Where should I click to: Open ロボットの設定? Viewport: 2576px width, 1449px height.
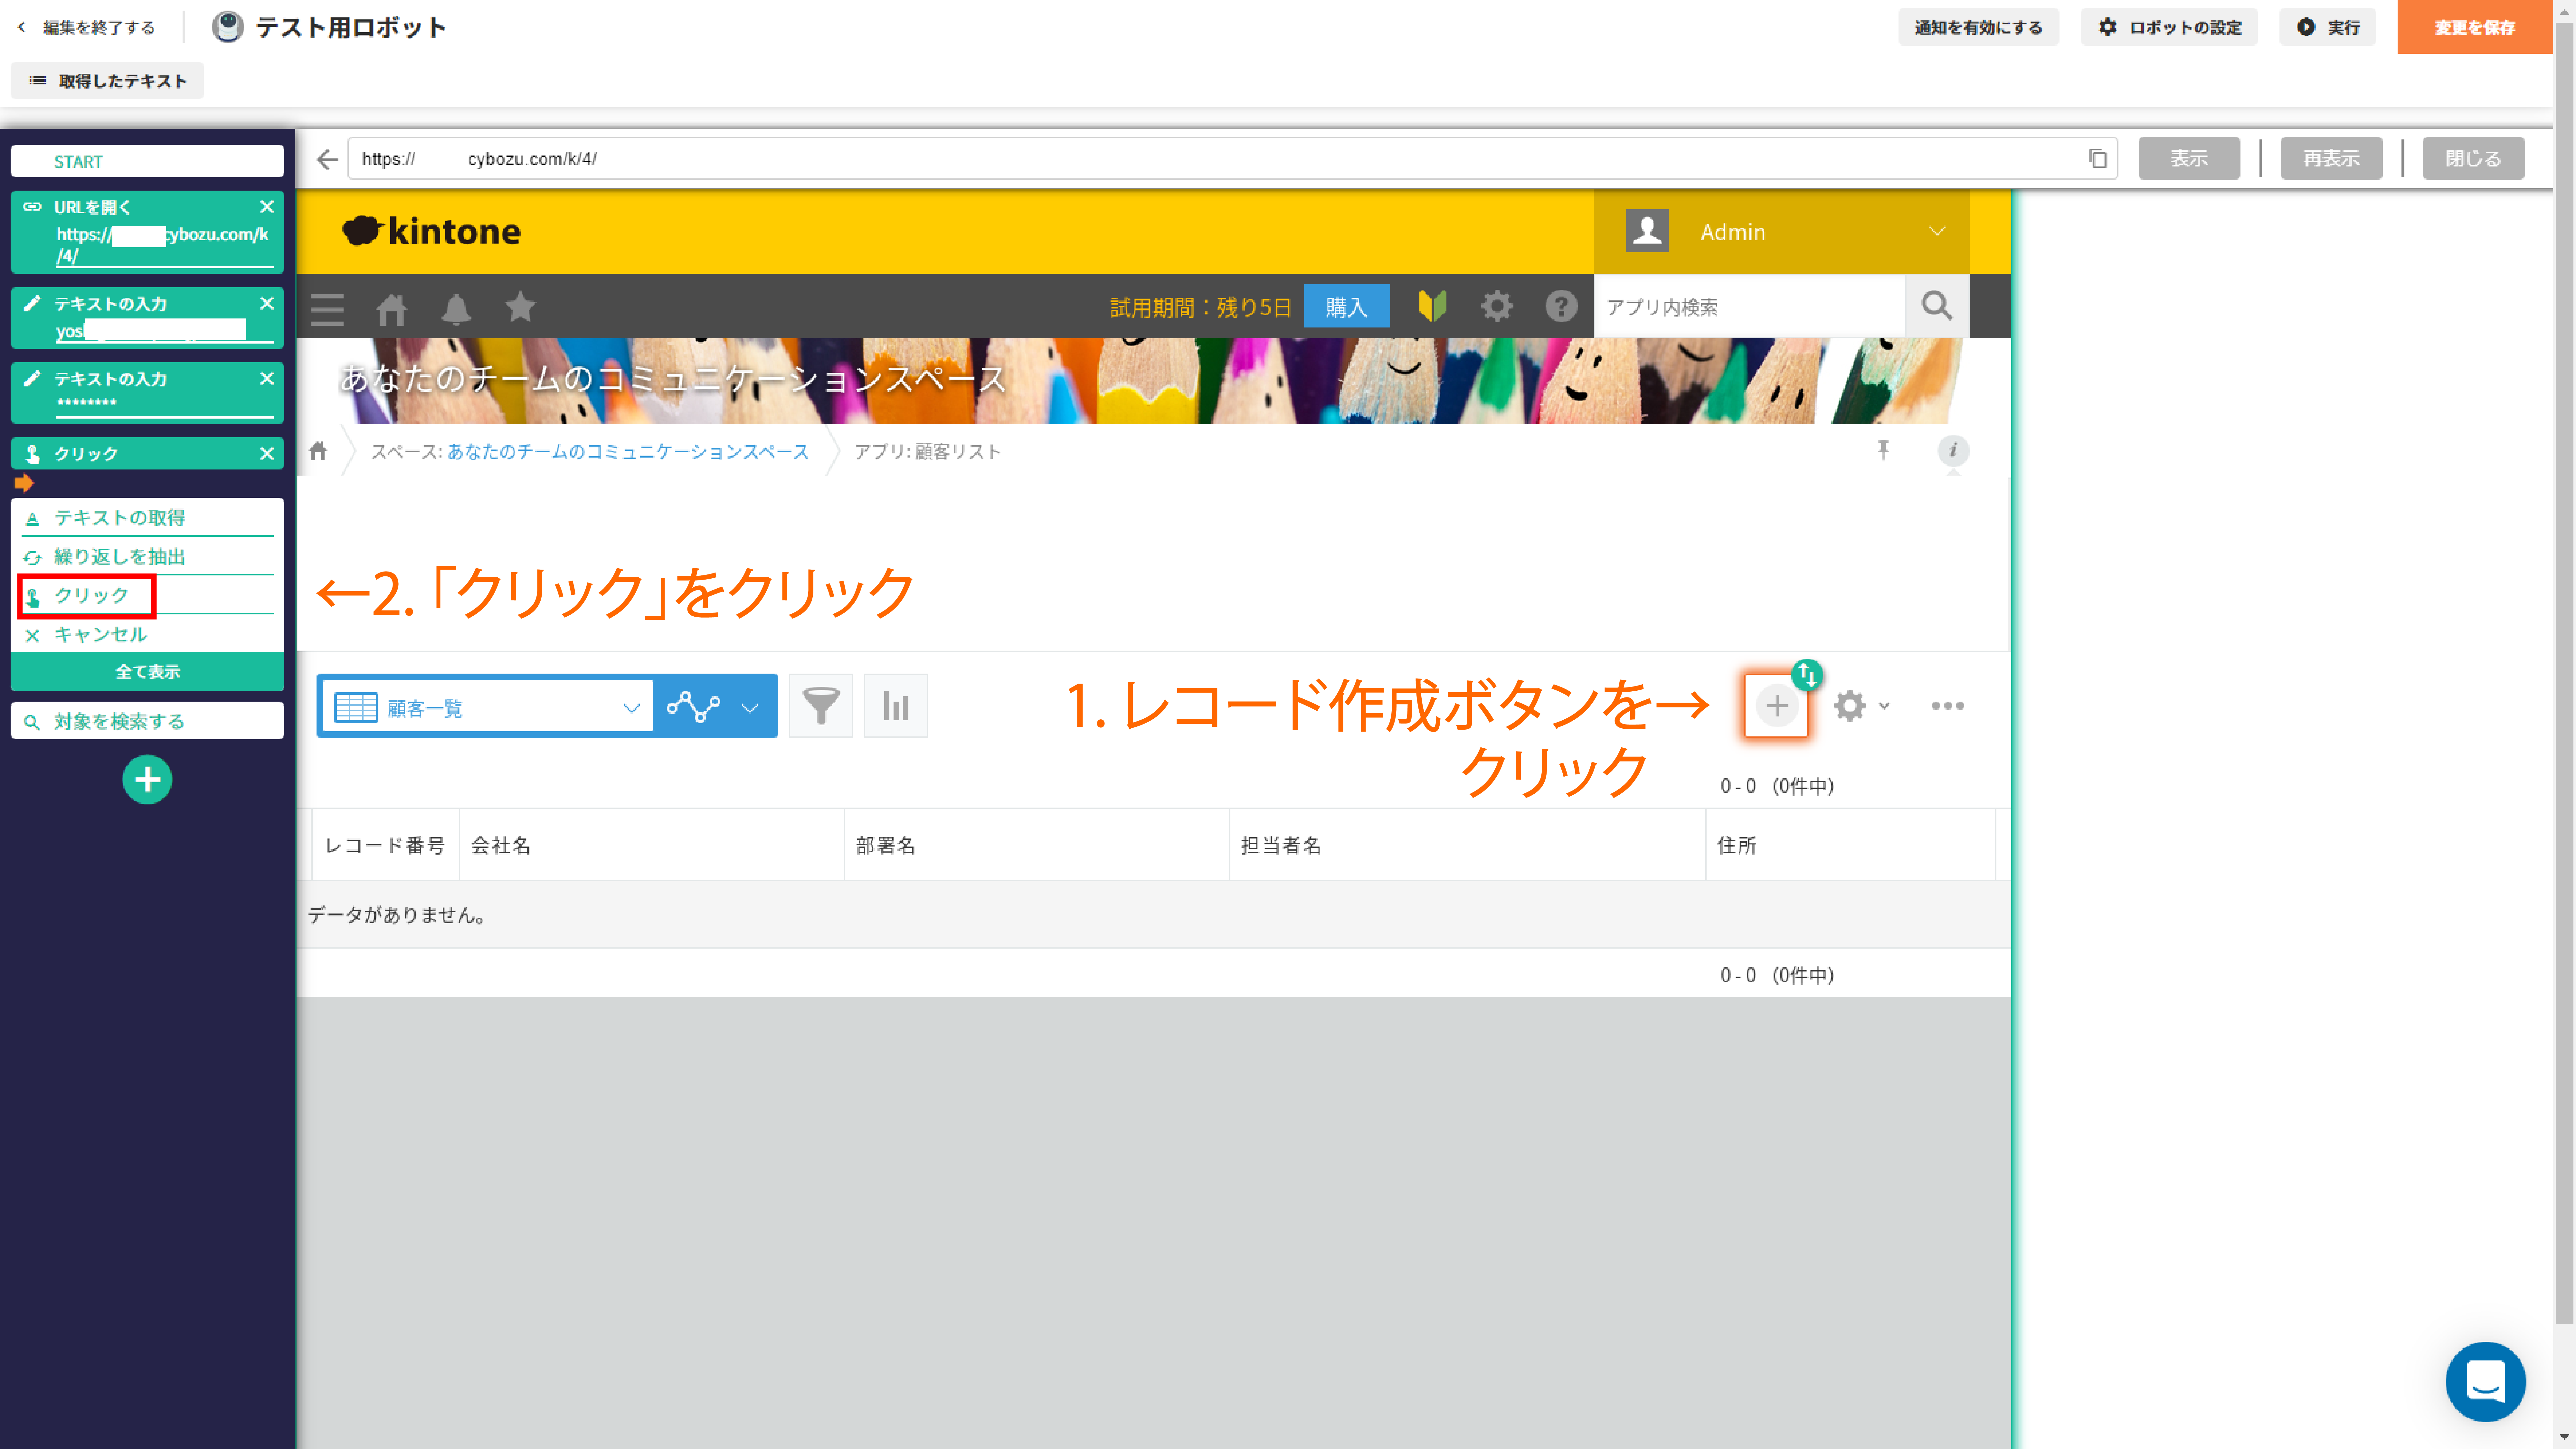2169,27
